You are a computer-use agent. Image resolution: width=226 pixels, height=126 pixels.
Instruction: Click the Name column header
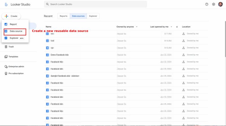48,27
